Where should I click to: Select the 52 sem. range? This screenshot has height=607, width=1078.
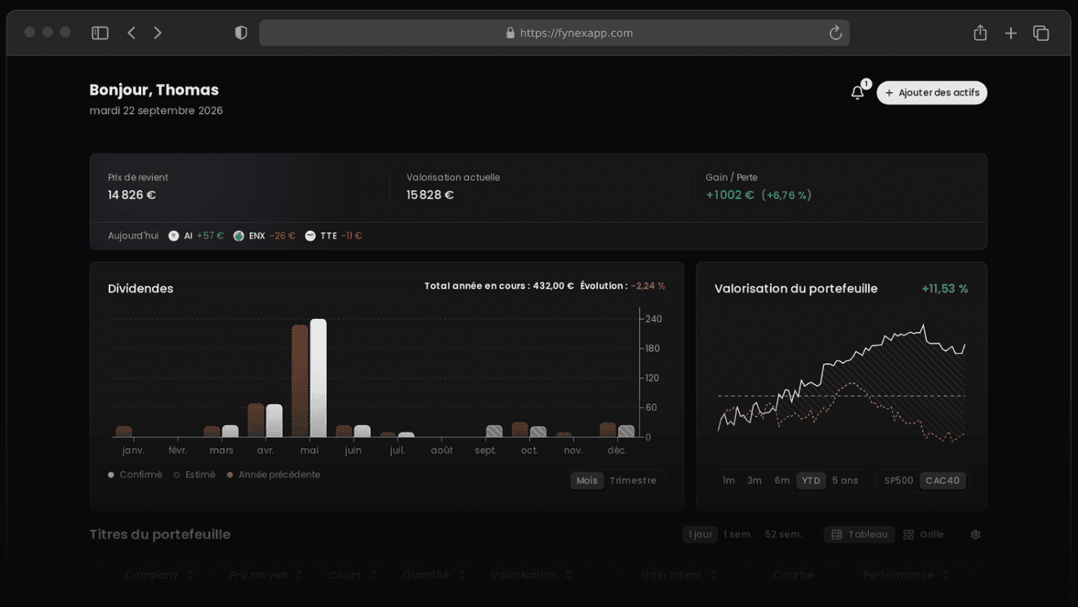784,534
